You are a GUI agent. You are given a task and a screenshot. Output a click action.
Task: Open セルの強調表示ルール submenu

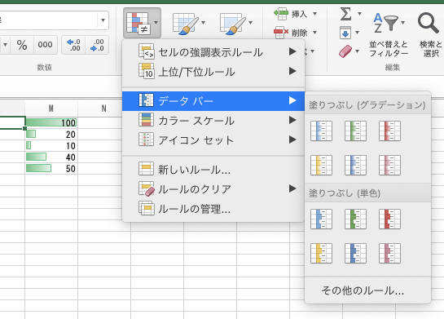click(213, 52)
